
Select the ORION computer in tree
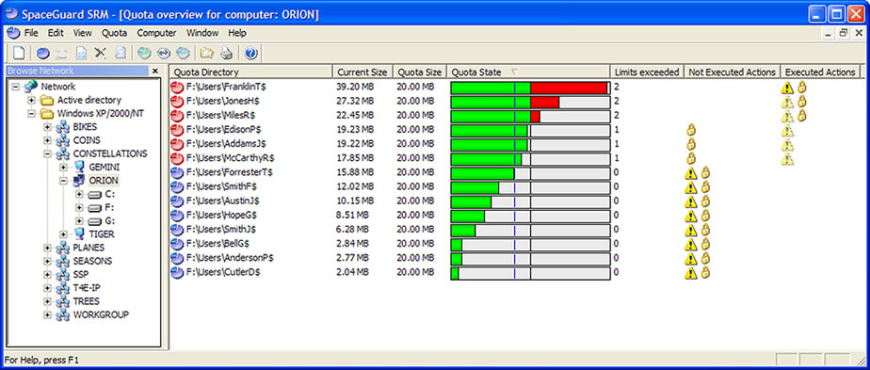104,181
